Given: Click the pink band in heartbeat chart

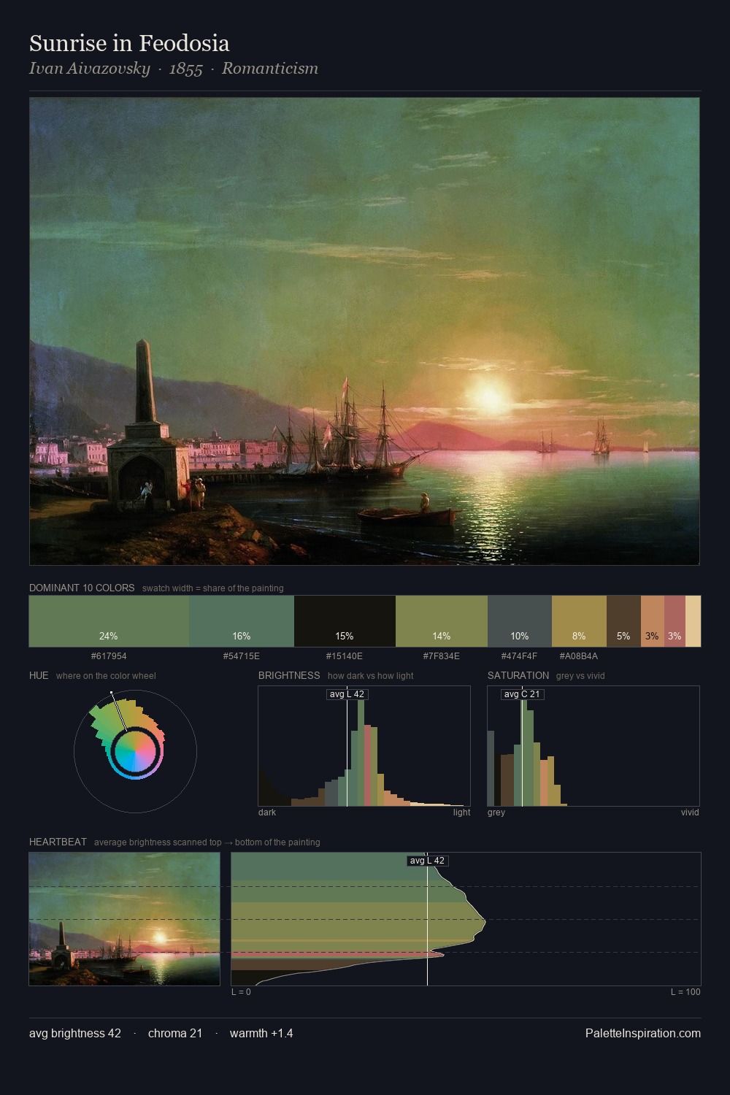Looking at the screenshot, I should point(336,954).
